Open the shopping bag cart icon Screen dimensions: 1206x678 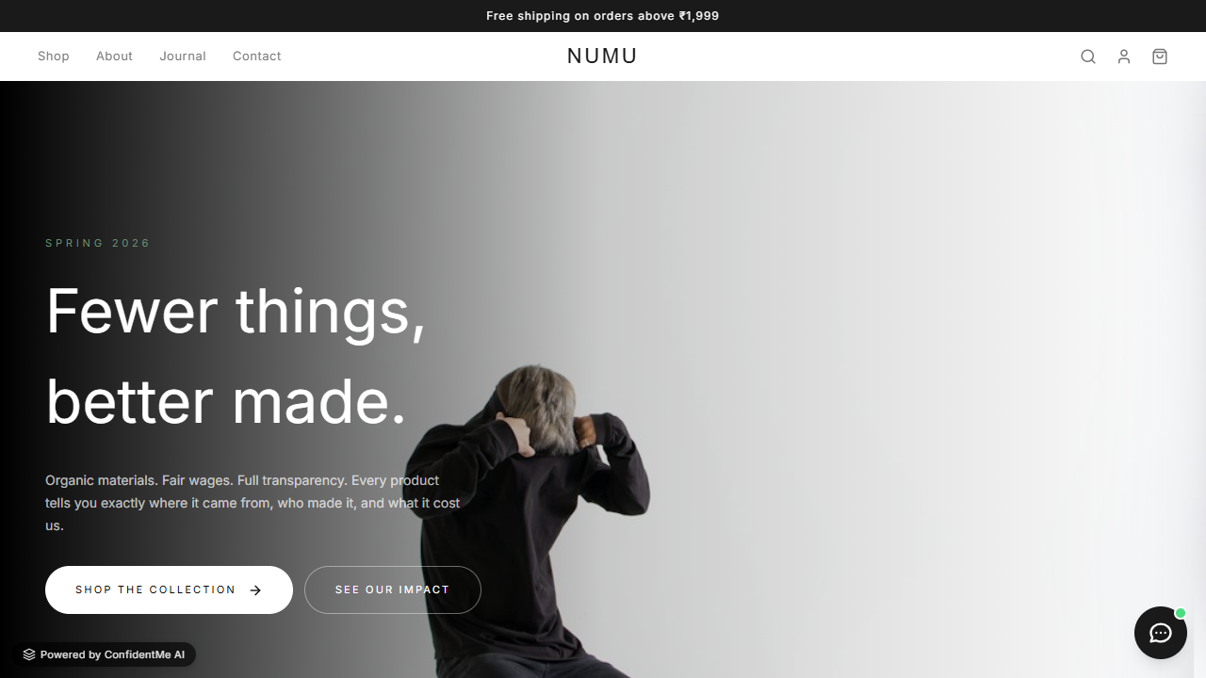point(1160,56)
